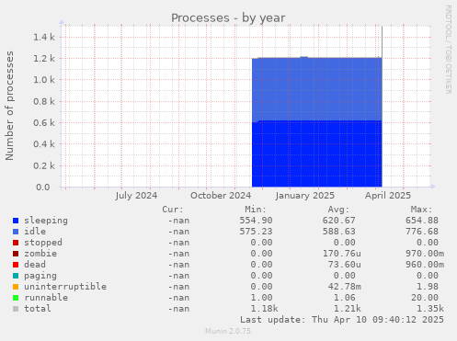The height and width of the screenshot is (341, 457).
Task: Click the green runnable legend swatch
Action: (16, 298)
